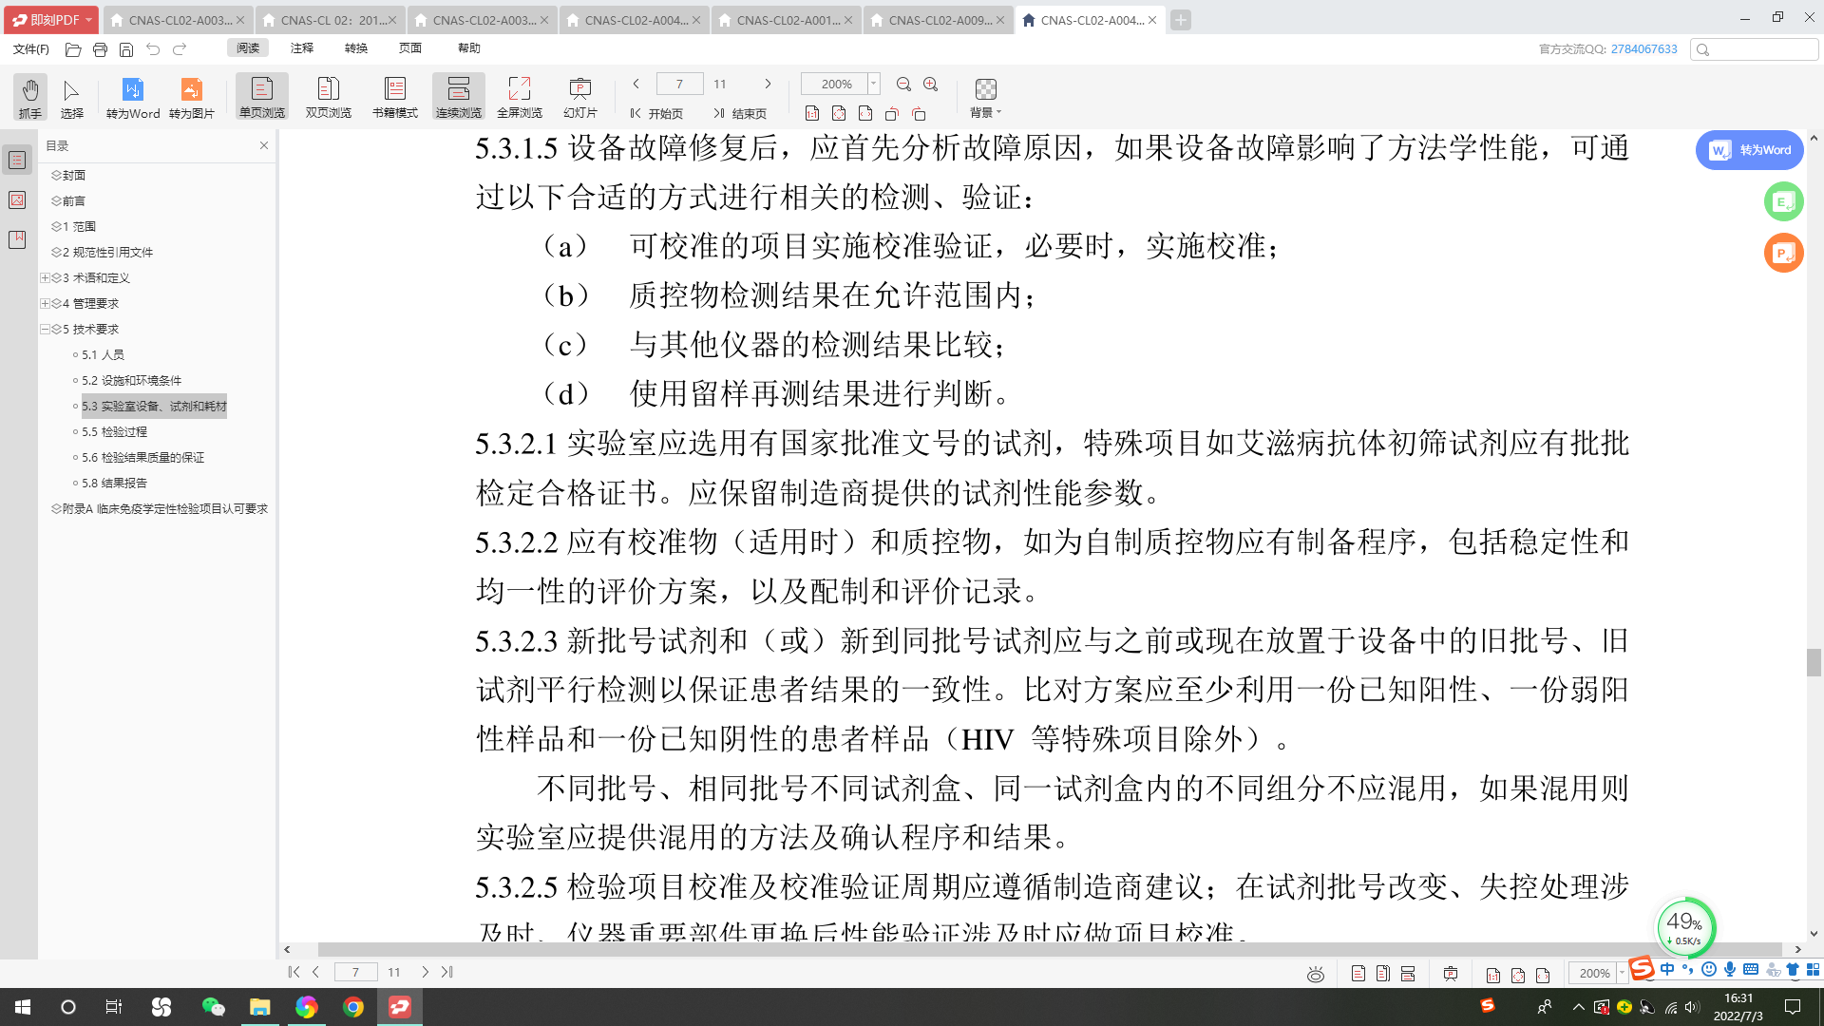Click the Convert to Word toolbar icon
The image size is (1824, 1026).
132,97
